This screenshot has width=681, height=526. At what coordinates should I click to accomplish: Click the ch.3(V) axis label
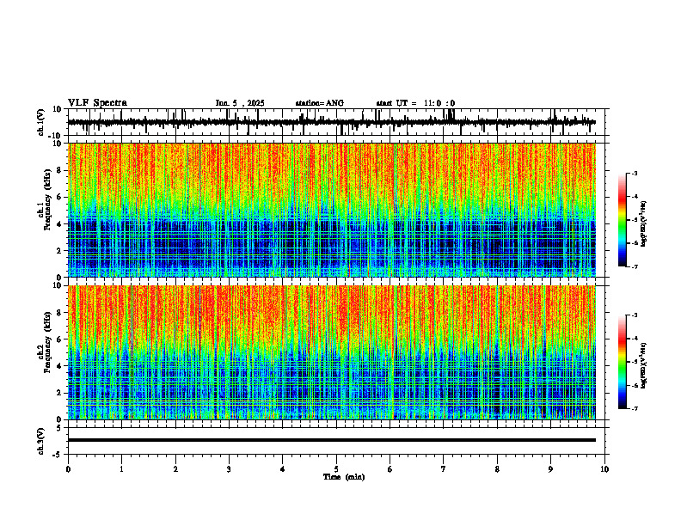point(41,442)
